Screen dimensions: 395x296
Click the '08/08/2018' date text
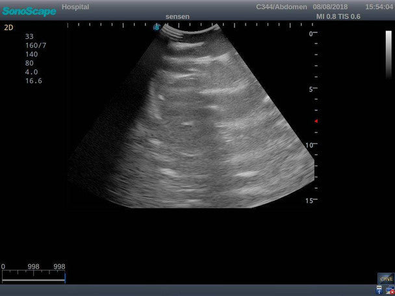(330, 6)
